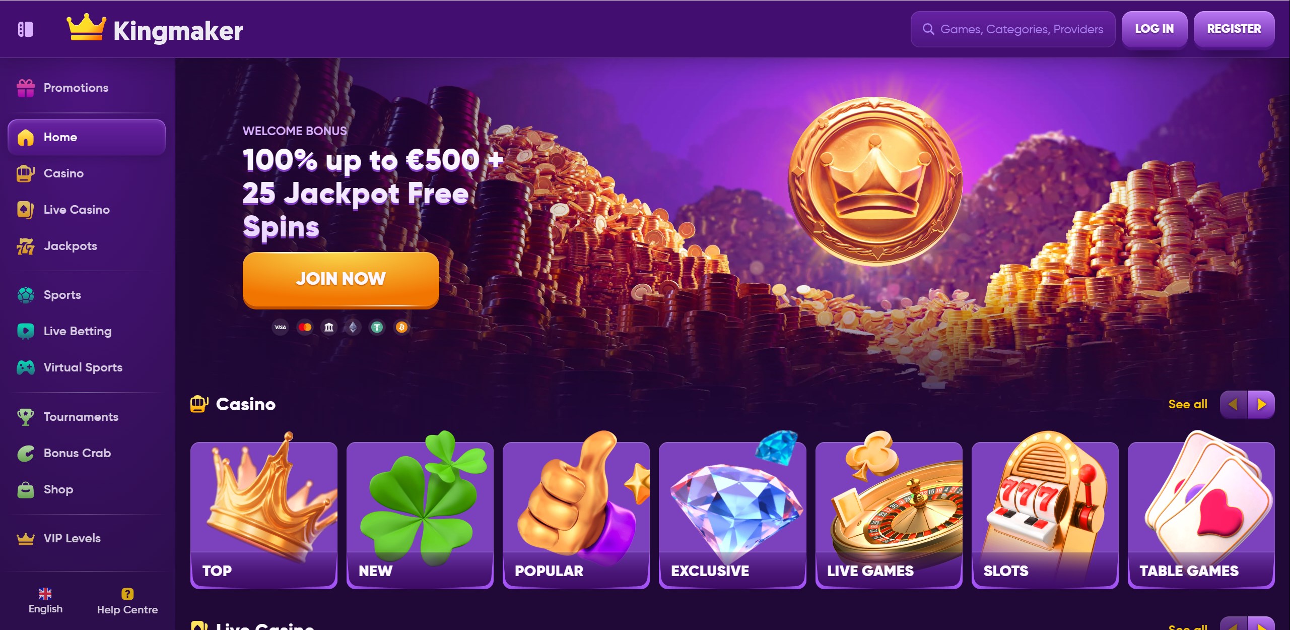Screen dimensions: 1290x630
Task: Open the Help Centre question mark icon
Action: [x=127, y=594]
